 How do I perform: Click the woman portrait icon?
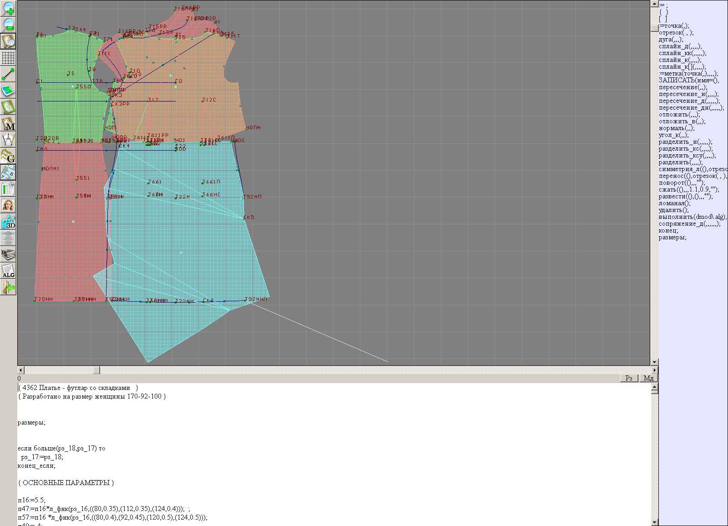tap(8, 205)
